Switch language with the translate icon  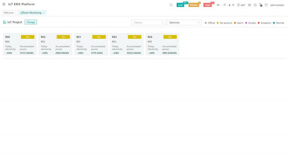click(261, 5)
